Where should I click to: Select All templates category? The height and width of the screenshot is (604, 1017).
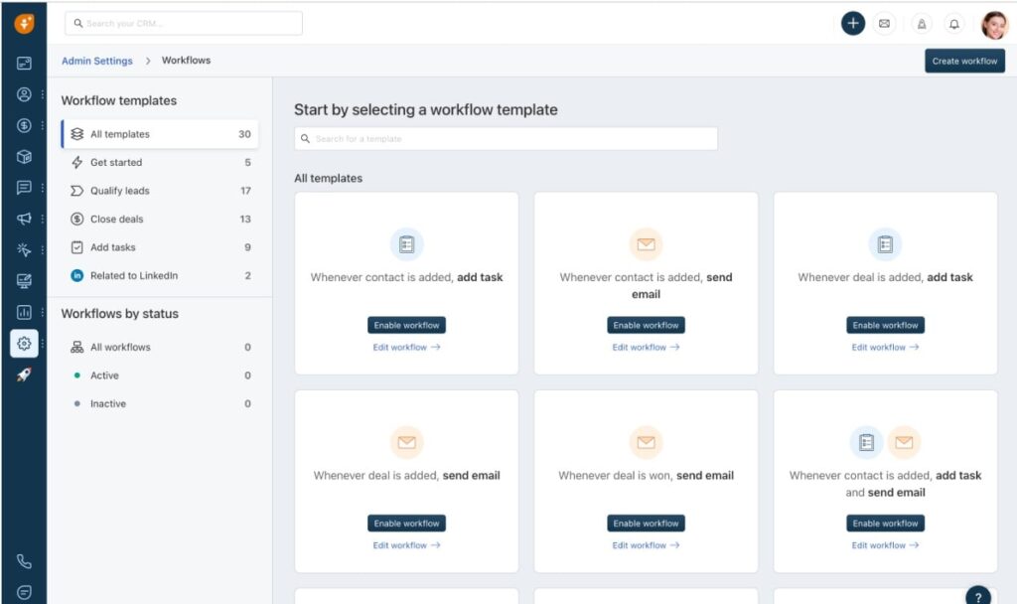coord(160,134)
